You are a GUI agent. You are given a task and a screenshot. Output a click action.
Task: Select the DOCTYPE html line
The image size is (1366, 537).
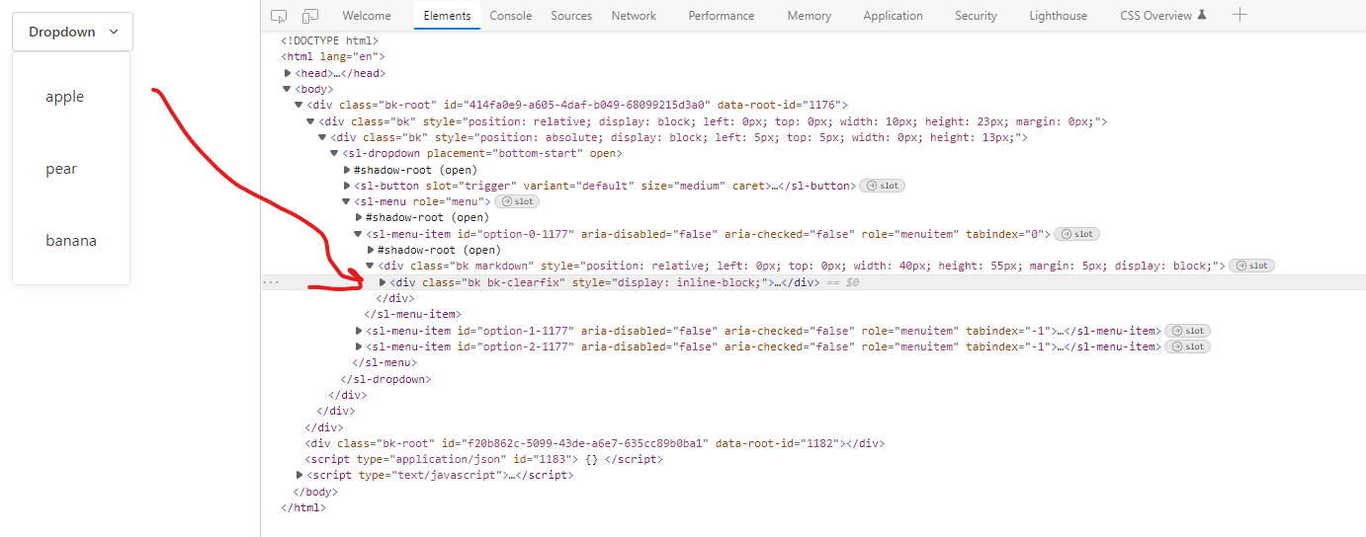pyautogui.click(x=329, y=40)
